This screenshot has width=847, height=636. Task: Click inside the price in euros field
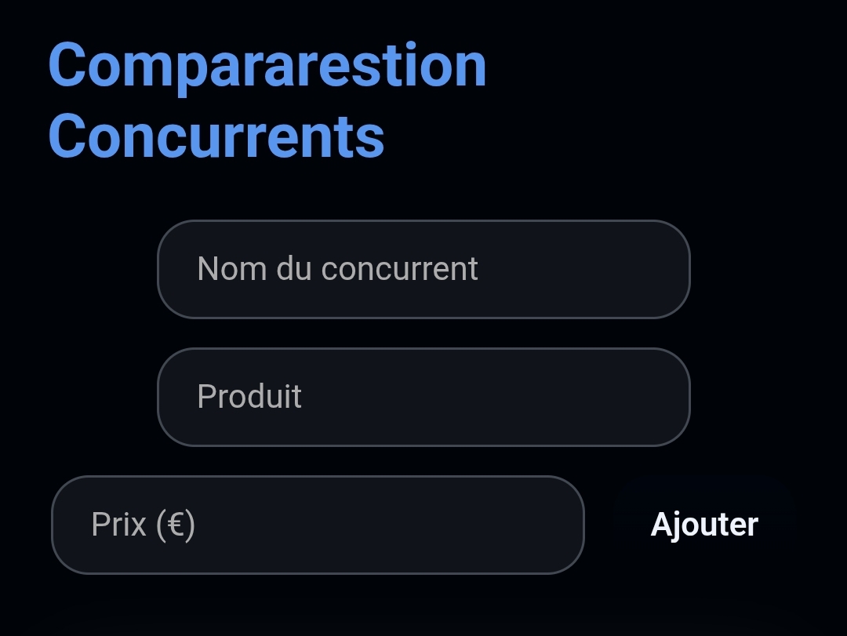click(318, 525)
